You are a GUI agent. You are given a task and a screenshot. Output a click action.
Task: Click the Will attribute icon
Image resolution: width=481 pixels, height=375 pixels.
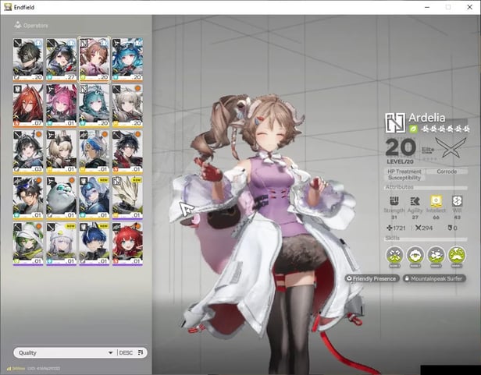click(x=457, y=202)
